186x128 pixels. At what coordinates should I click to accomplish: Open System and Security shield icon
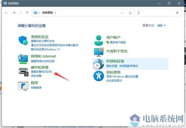coord(23,40)
